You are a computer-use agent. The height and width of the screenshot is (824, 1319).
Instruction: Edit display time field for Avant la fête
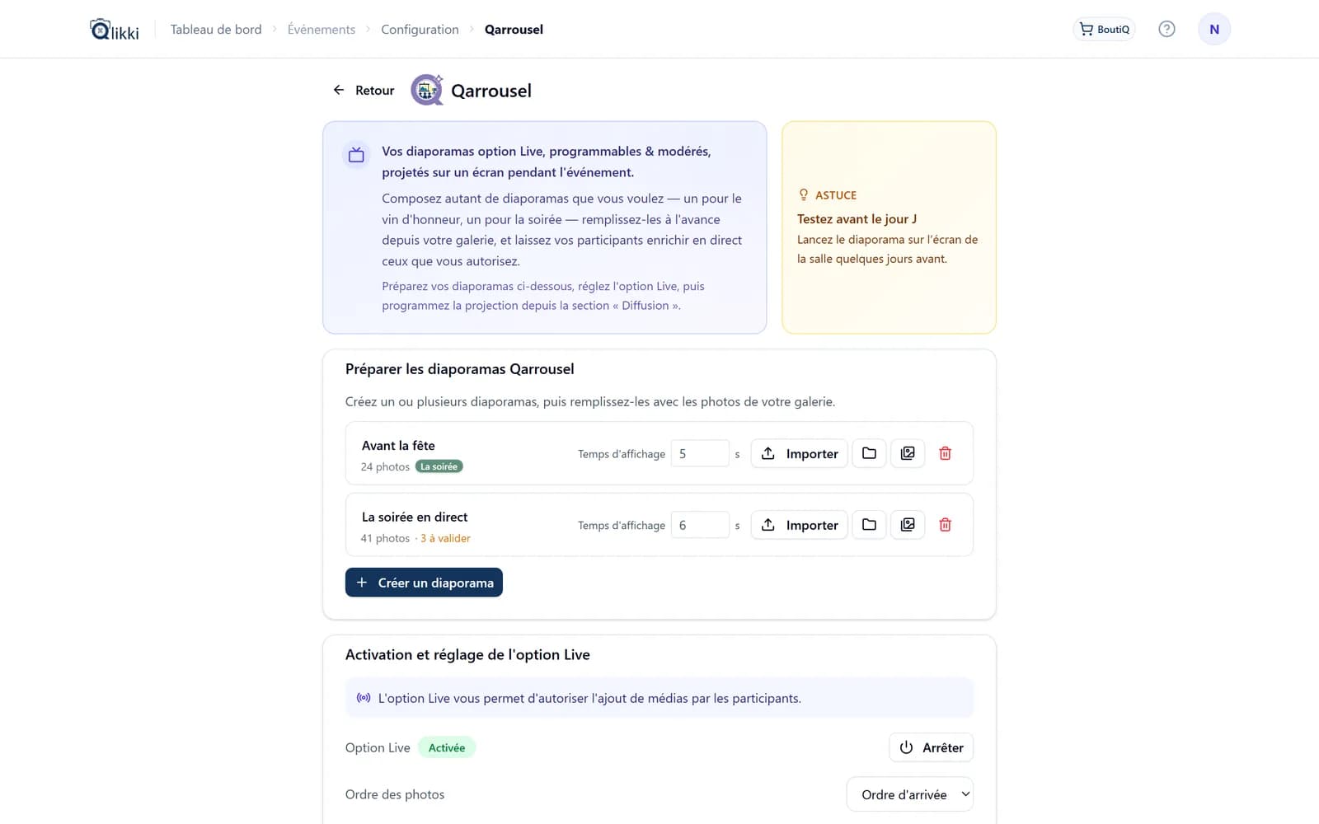(700, 453)
